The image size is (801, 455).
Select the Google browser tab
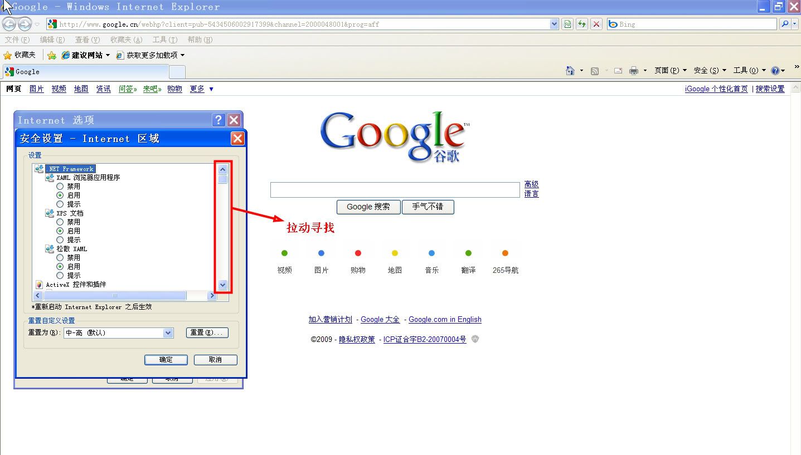[x=85, y=72]
